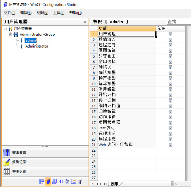Select Administrator-Group label in tree

(37, 34)
